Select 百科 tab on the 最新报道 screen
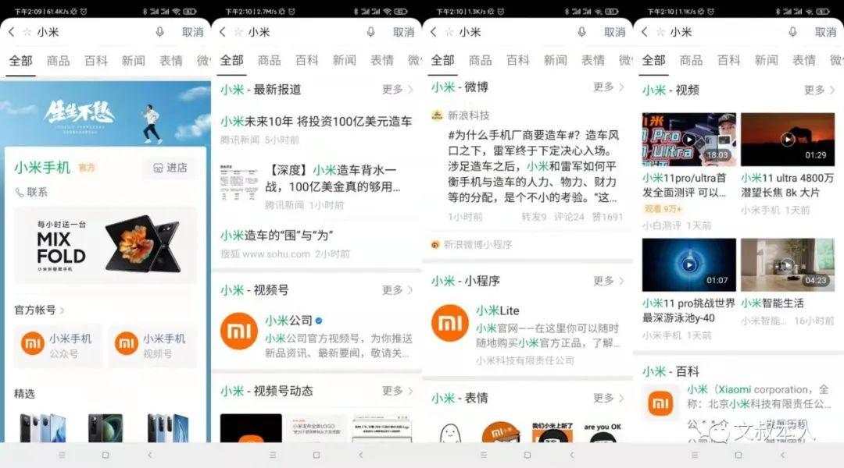The width and height of the screenshot is (844, 468). pyautogui.click(x=307, y=61)
